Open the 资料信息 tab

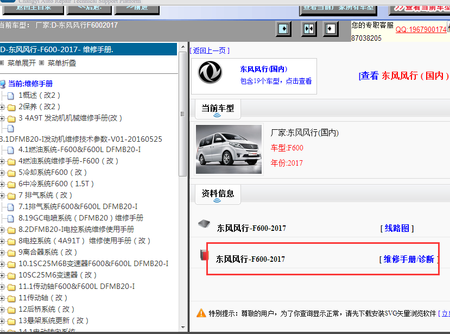click(218, 194)
